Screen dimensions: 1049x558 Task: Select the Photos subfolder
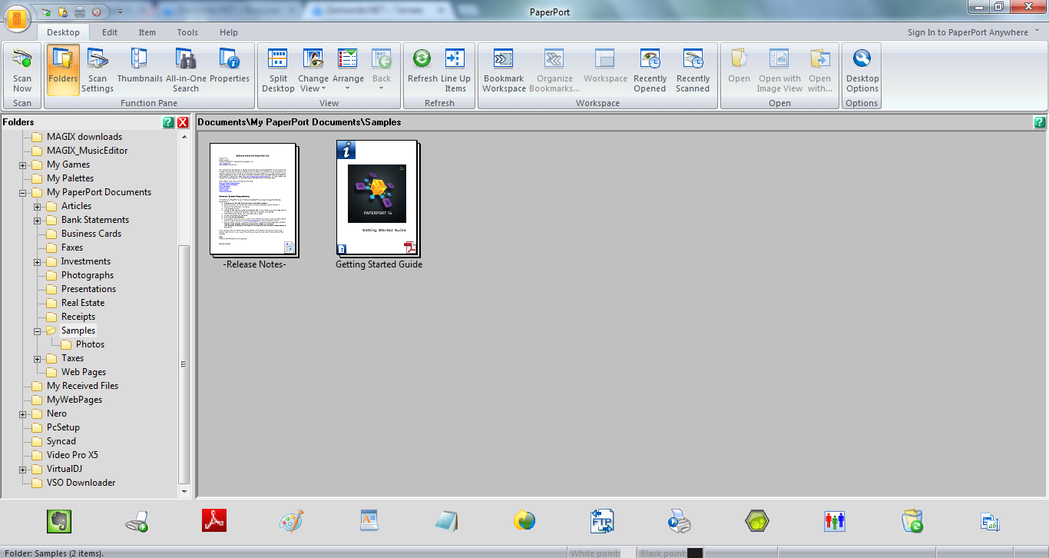(90, 344)
